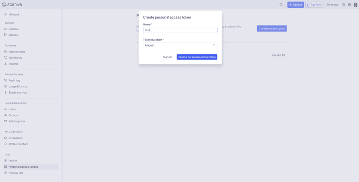This screenshot has height=182, width=359.
Task: Open the Token duration dropdown
Action: tap(180, 45)
